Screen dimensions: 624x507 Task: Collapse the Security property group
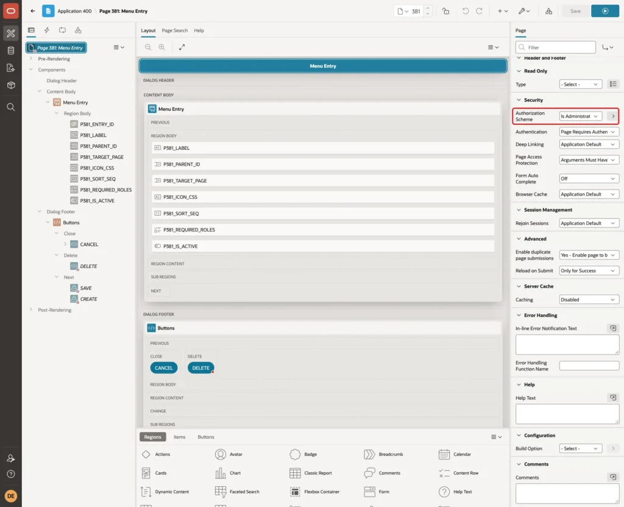519,100
